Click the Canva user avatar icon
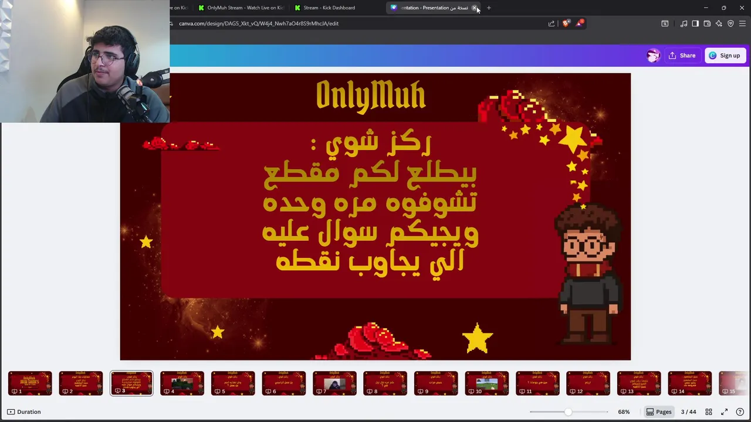 coord(653,56)
